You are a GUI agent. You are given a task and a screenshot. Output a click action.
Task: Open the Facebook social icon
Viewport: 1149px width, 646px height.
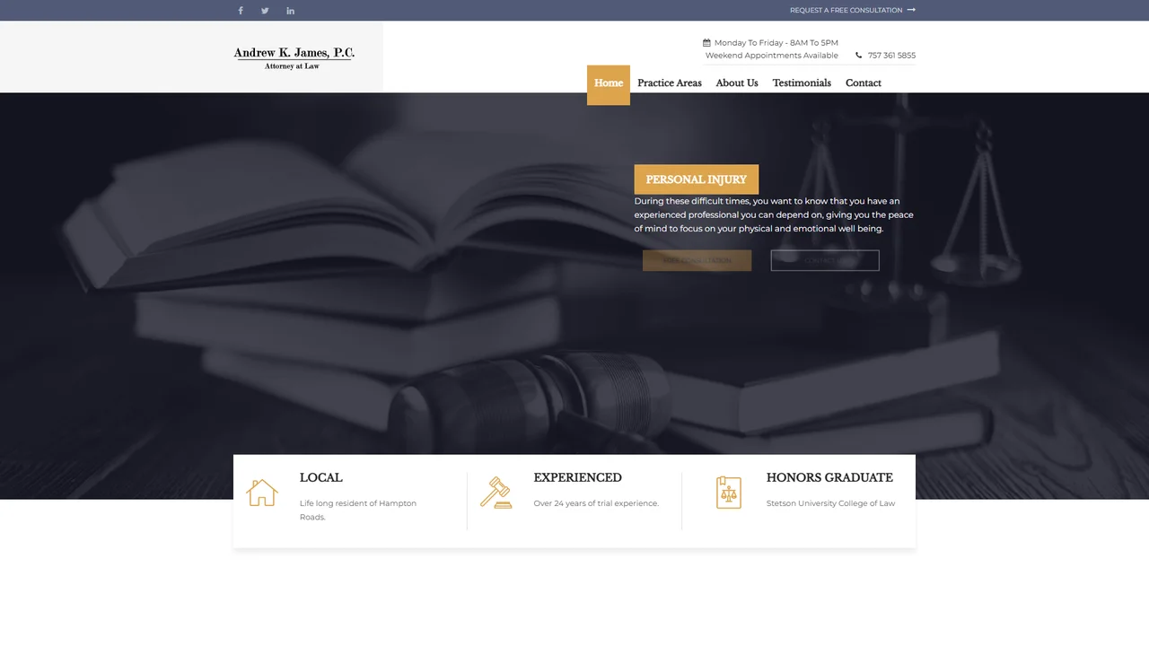coord(241,11)
